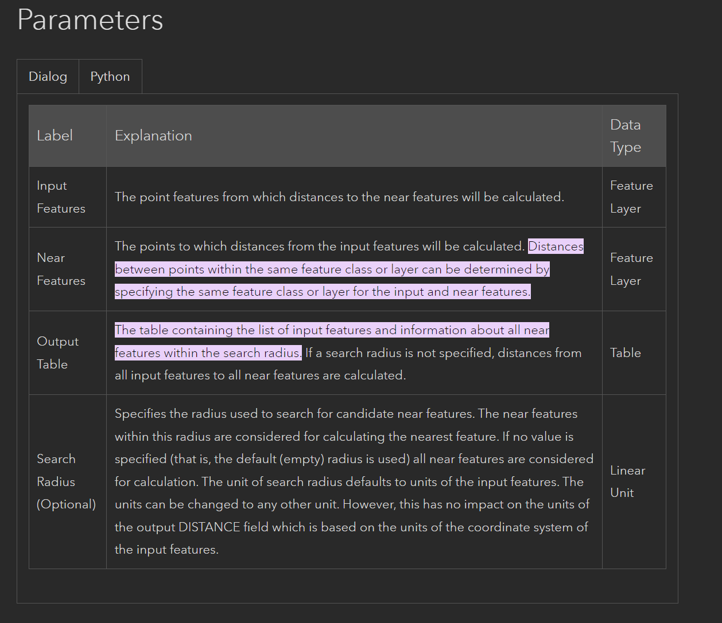Click the Table data type cell
This screenshot has width=722, height=623.
point(626,352)
